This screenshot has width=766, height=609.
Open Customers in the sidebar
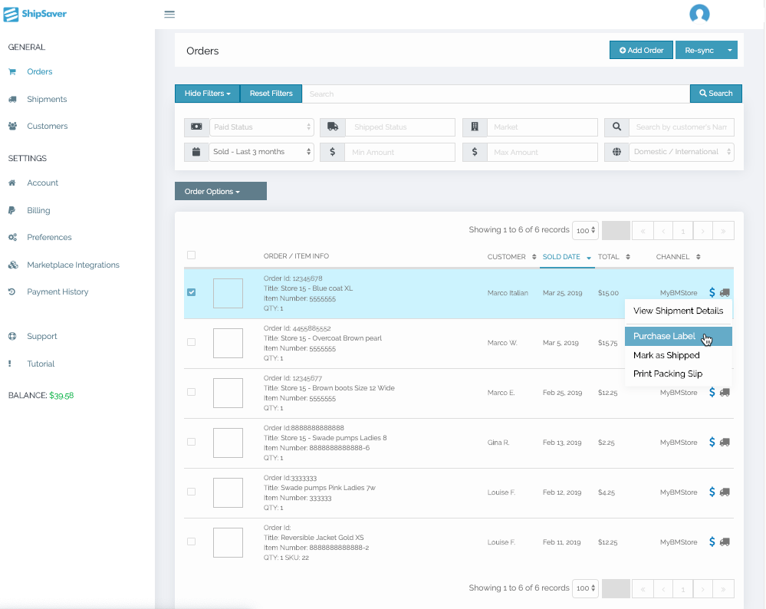48,126
